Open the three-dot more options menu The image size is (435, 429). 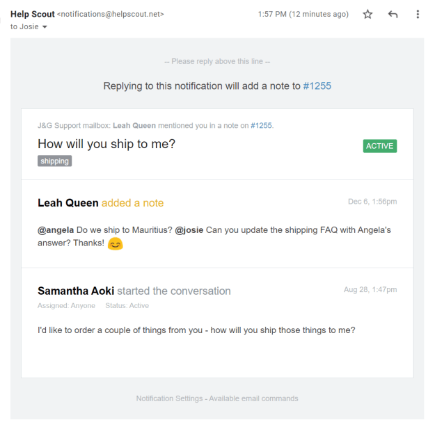(417, 15)
